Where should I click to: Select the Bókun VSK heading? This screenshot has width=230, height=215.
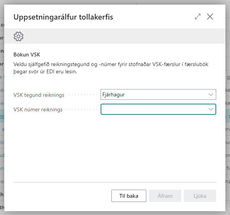click(27, 55)
